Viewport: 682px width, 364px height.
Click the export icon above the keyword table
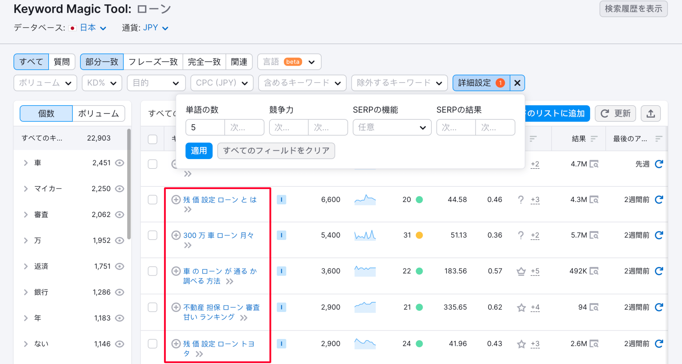[651, 114]
